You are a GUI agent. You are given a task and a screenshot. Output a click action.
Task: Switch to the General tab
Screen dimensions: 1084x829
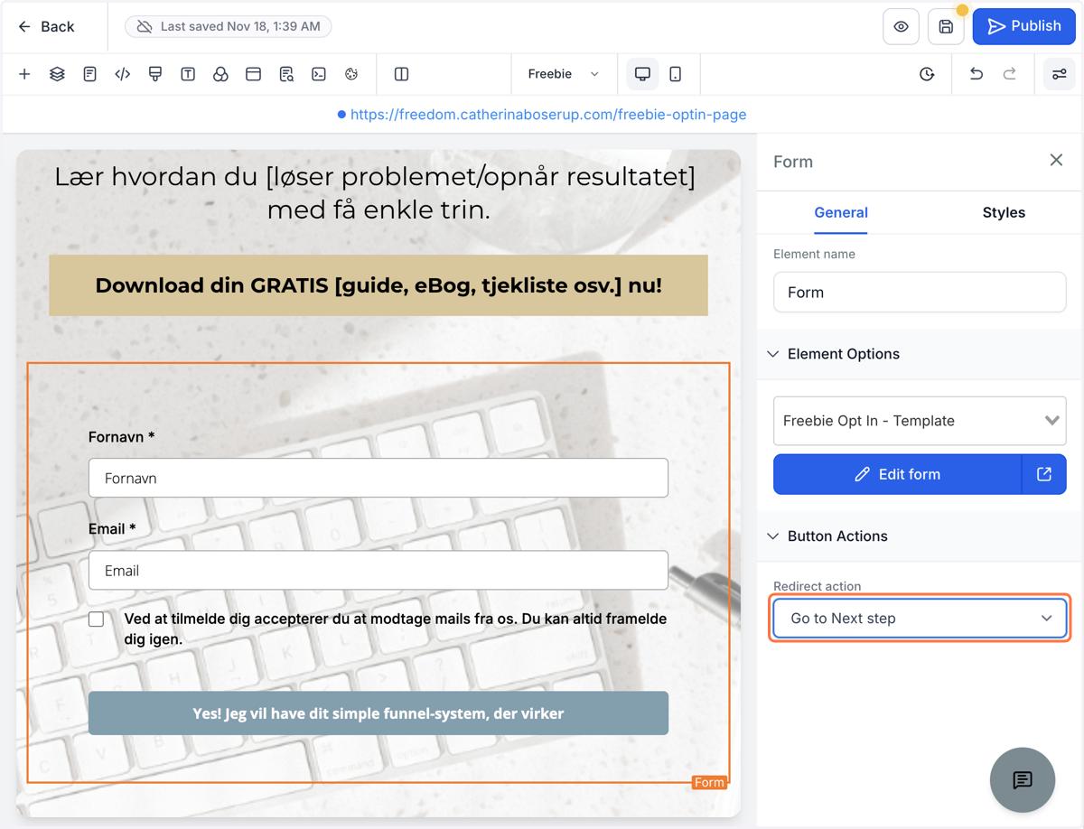pyautogui.click(x=841, y=213)
